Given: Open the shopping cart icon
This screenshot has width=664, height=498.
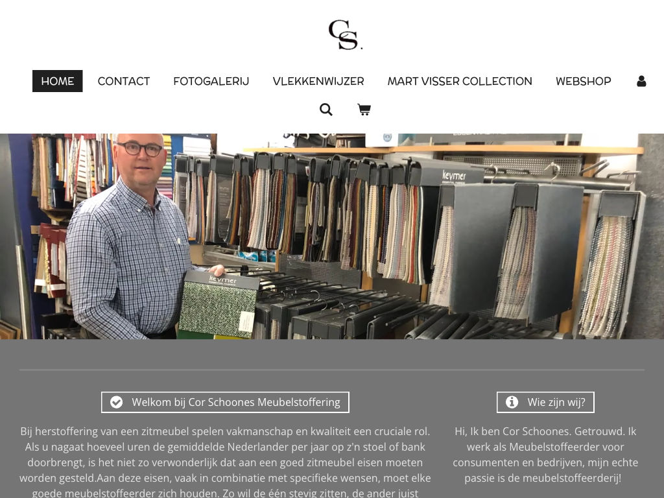Looking at the screenshot, I should pos(364,109).
